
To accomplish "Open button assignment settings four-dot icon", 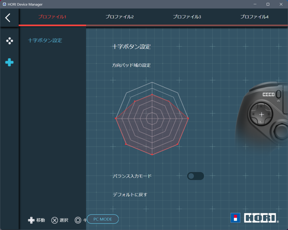I will tap(10, 41).
